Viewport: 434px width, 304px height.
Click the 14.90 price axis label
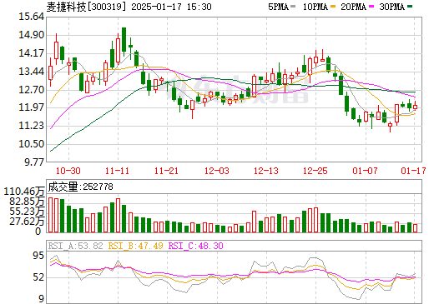[x=31, y=35]
